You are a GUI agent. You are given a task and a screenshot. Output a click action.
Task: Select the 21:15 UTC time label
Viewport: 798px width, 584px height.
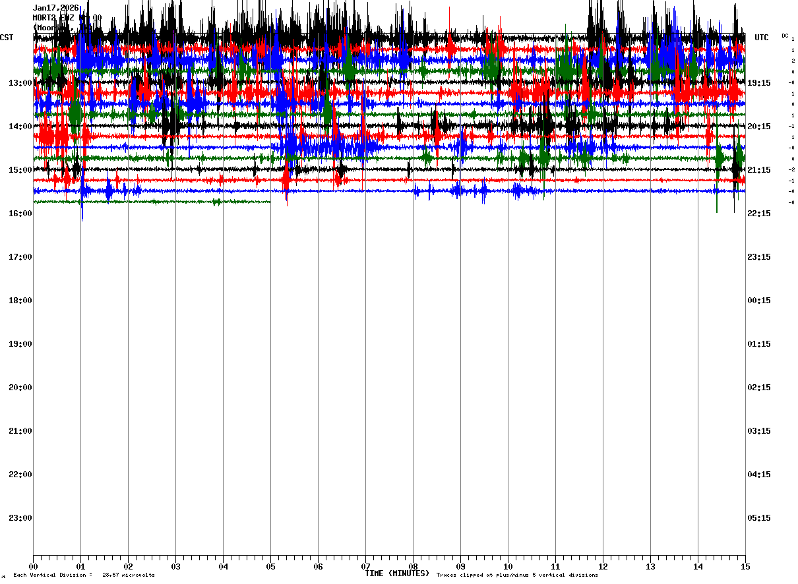760,170
